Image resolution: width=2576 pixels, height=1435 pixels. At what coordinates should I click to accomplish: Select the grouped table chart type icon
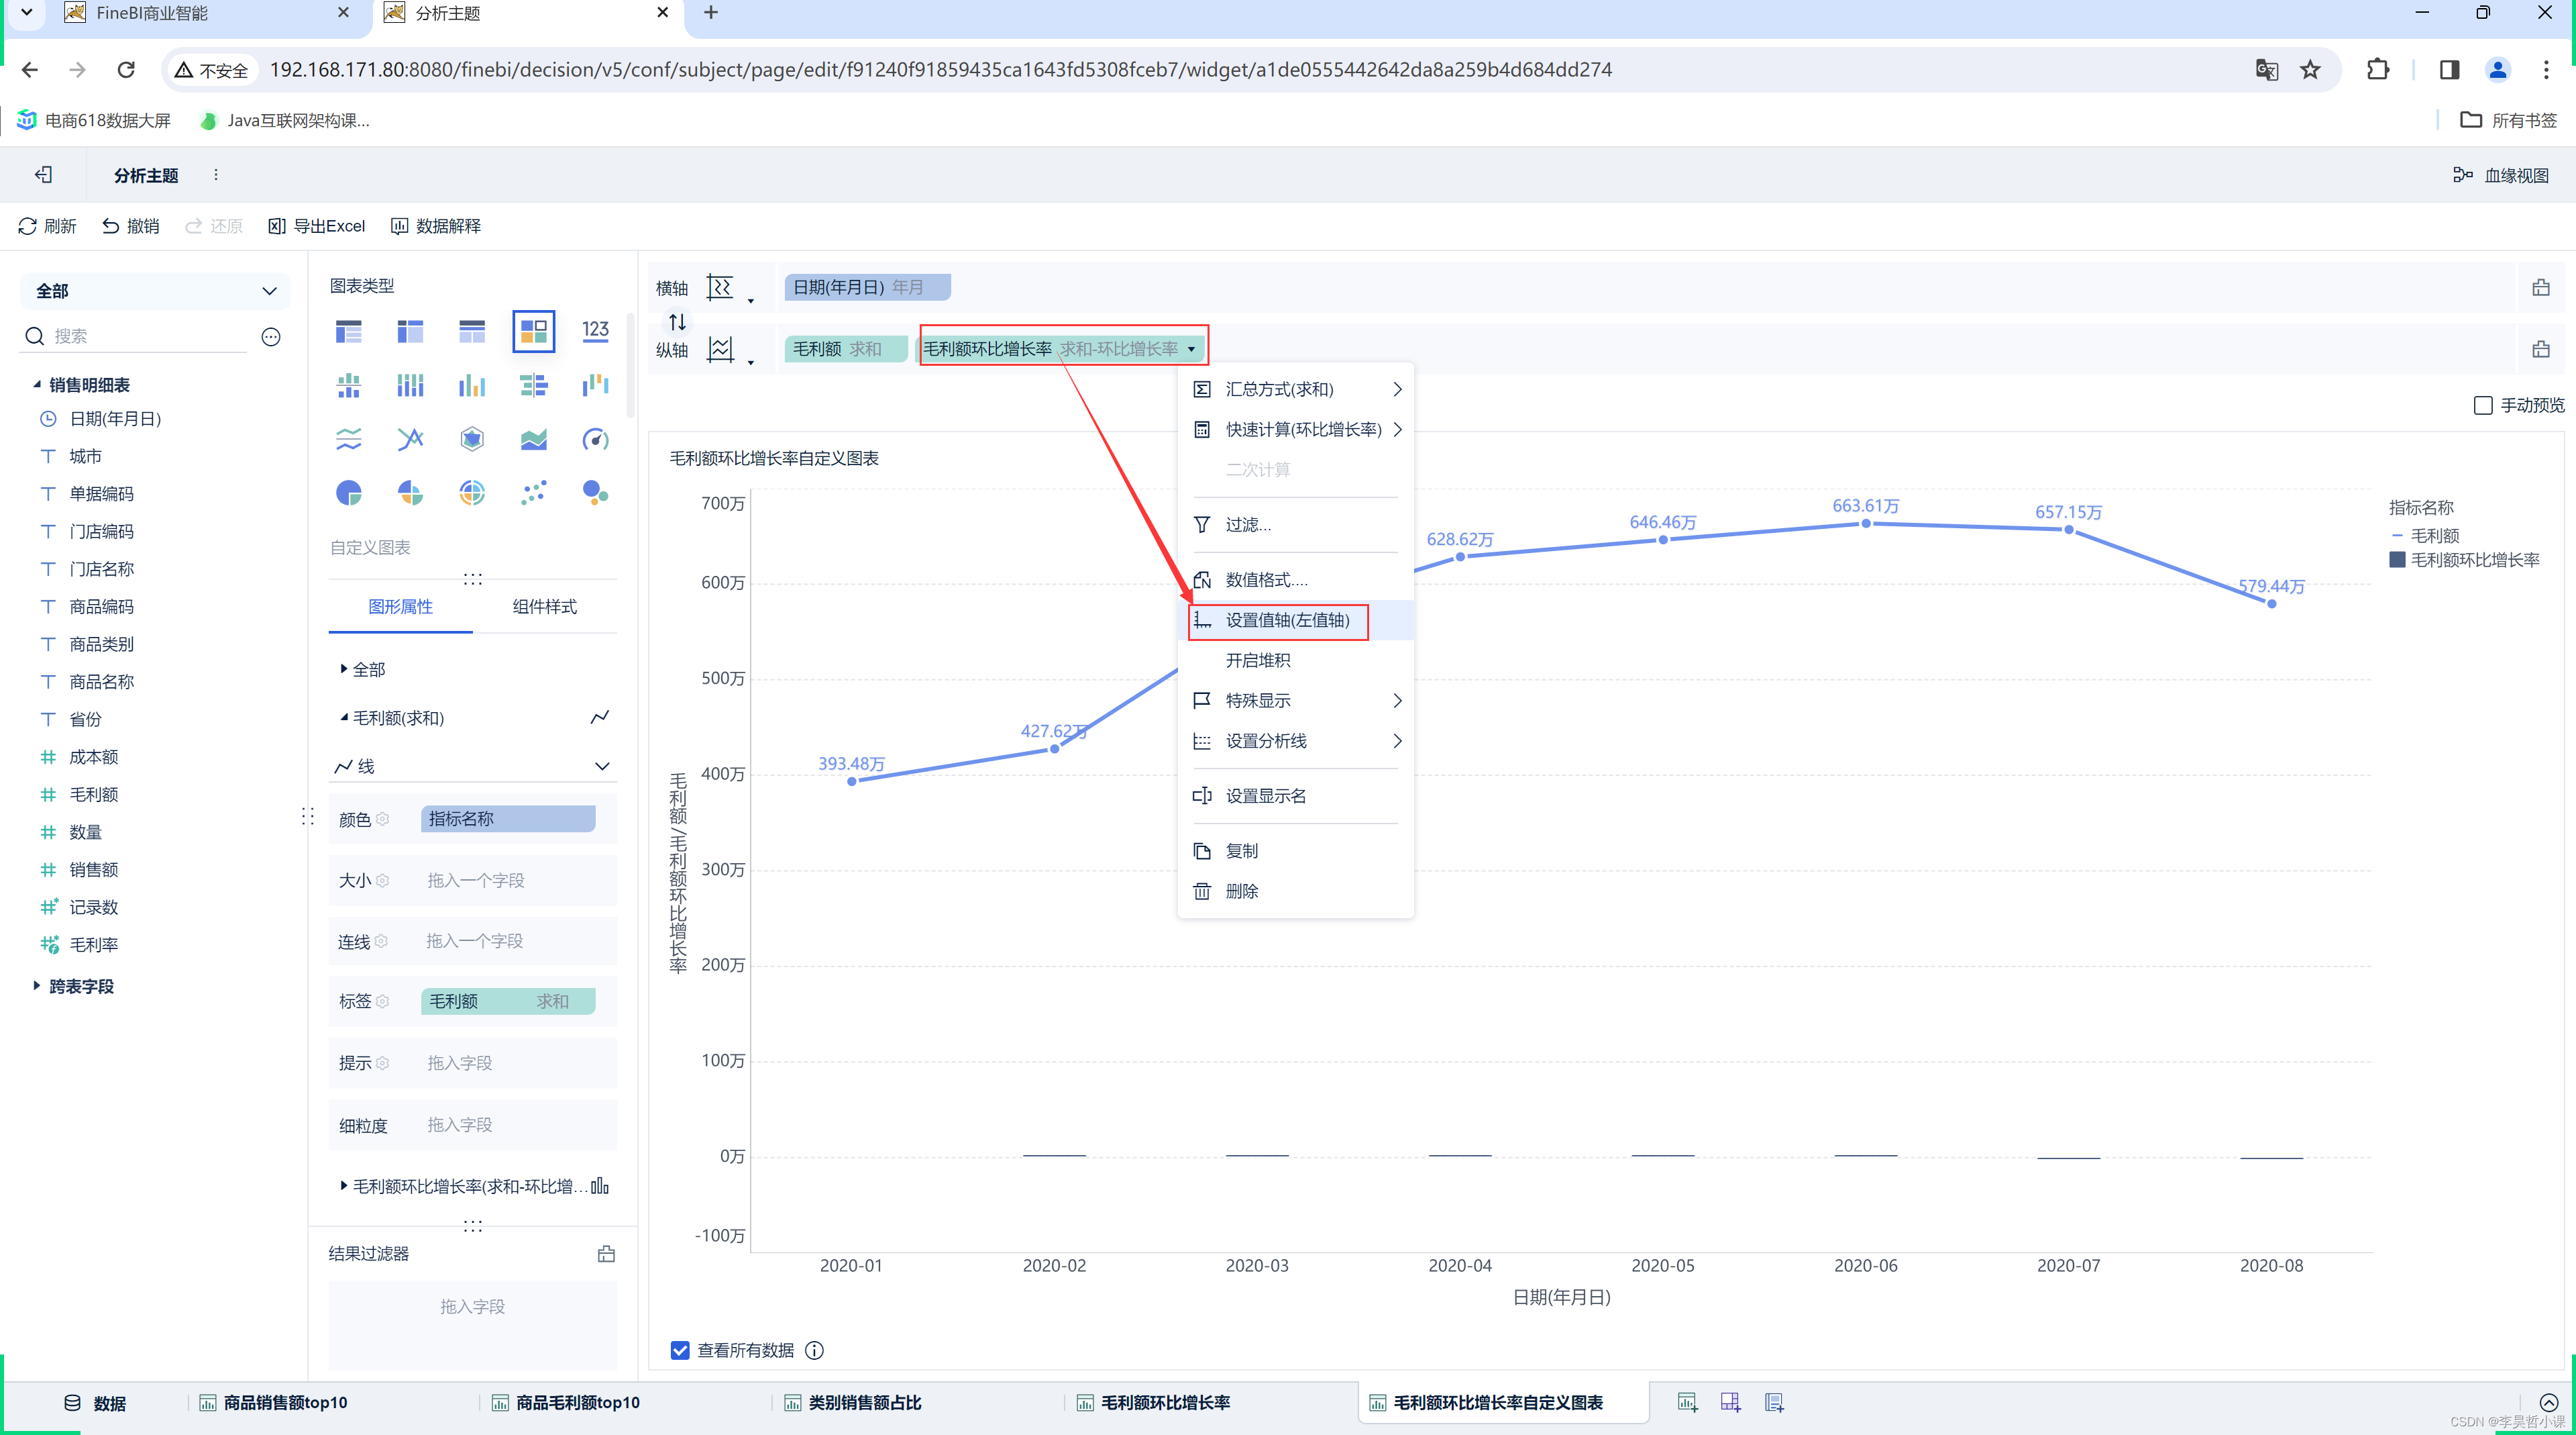349,331
